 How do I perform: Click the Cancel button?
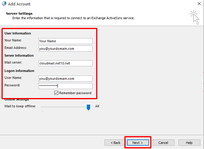pyautogui.click(x=163, y=143)
